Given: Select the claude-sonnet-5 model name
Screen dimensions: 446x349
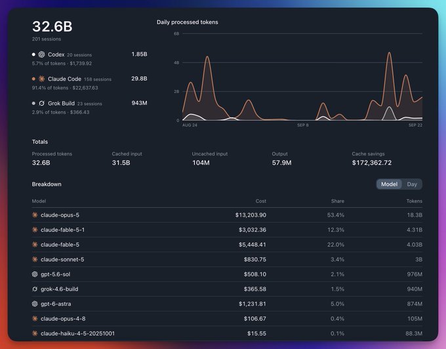Looking at the screenshot, I should (x=62, y=259).
